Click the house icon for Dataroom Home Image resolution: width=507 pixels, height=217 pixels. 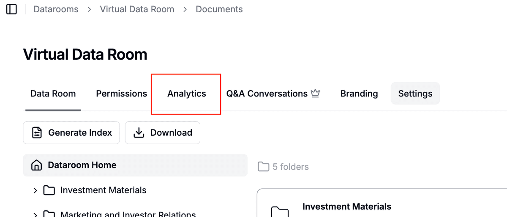click(x=37, y=165)
